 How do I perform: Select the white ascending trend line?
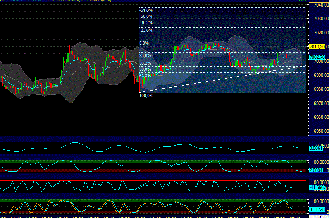[222, 79]
